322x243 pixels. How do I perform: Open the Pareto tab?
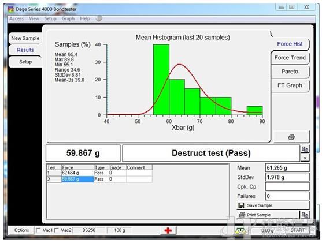pyautogui.click(x=290, y=72)
